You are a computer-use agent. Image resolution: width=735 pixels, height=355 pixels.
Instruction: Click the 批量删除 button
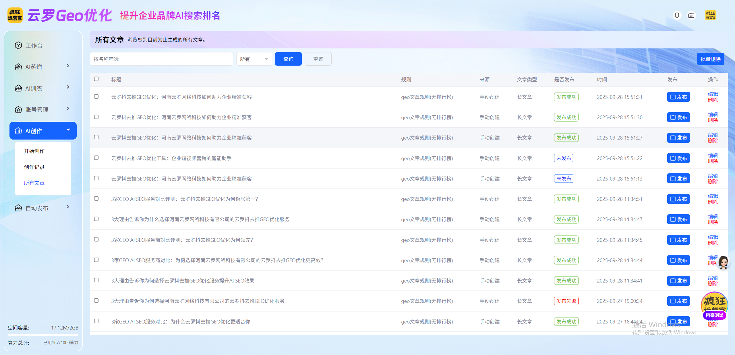coord(710,59)
